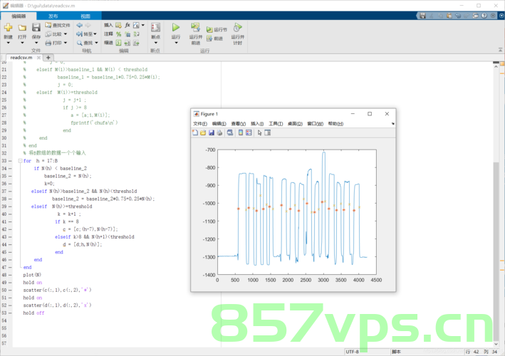Toggle Edit Plot arrow in Figure 1 toolbar
This screenshot has height=356, width=505.
259,132
